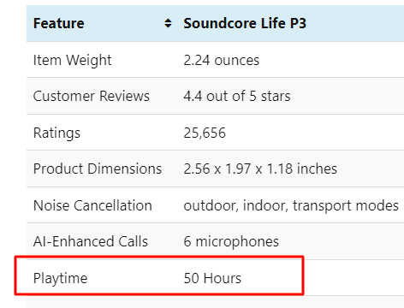Click the empty row below Playtime
The width and height of the screenshot is (404, 308).
click(x=215, y=302)
